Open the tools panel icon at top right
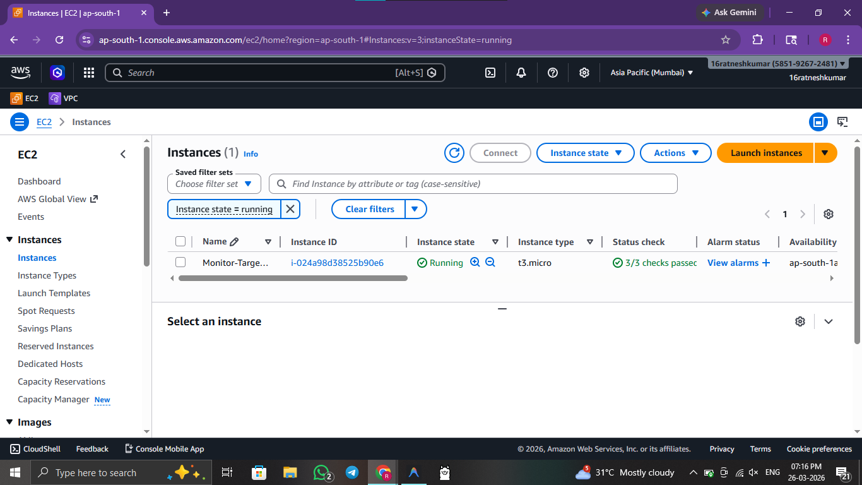The width and height of the screenshot is (862, 485). point(842,122)
